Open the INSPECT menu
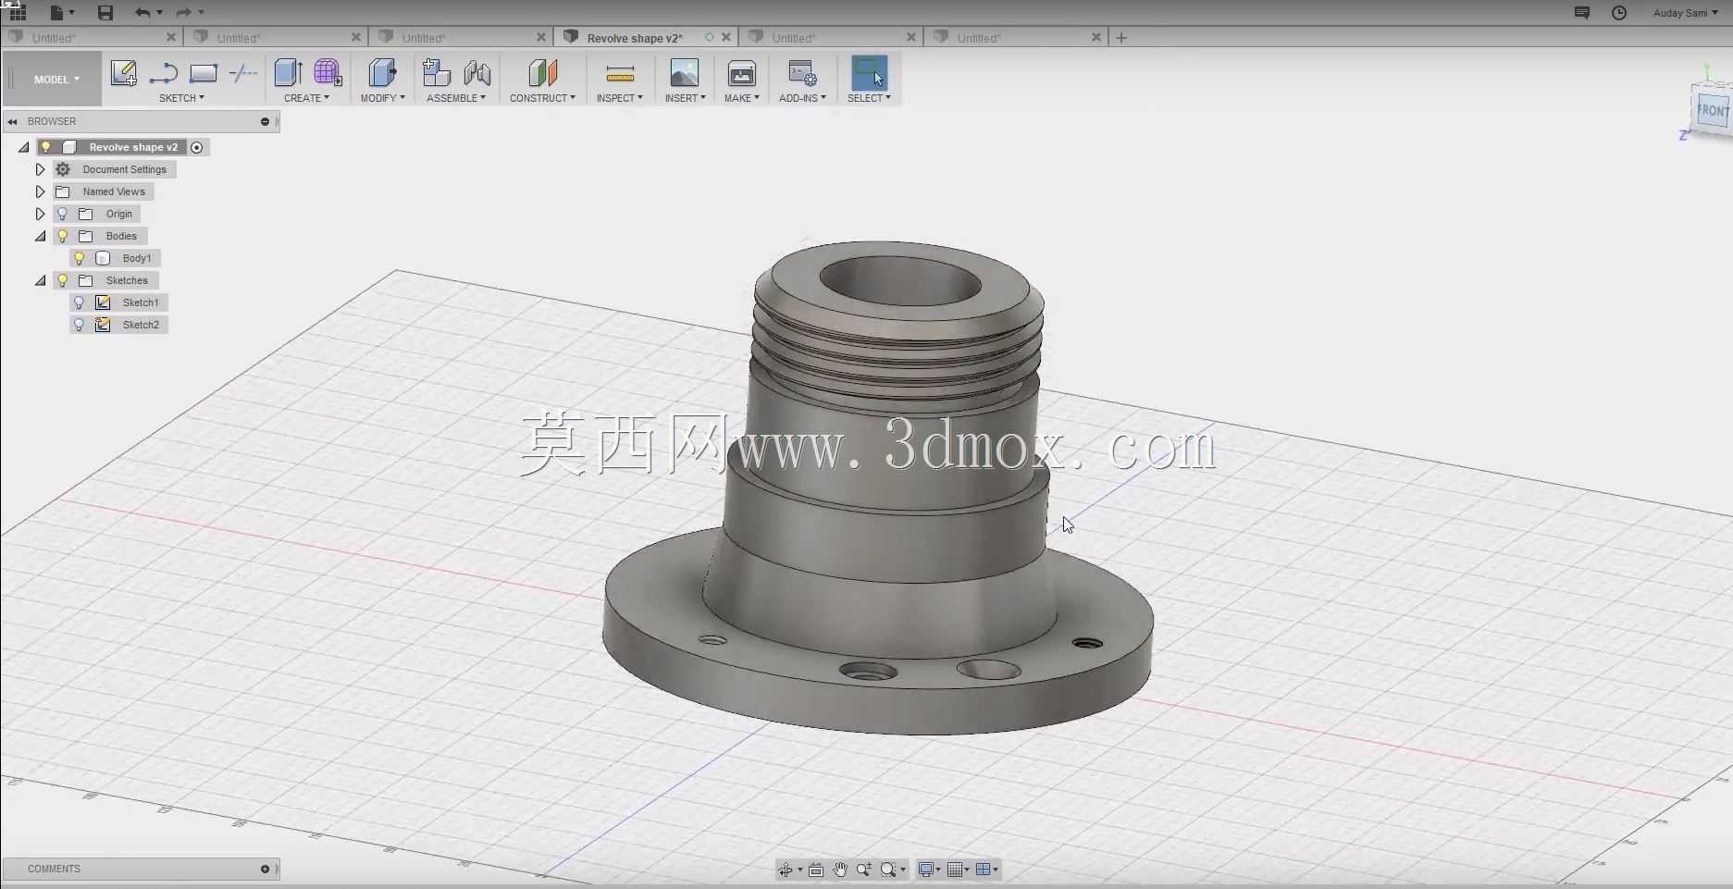1733x889 pixels. 619,98
